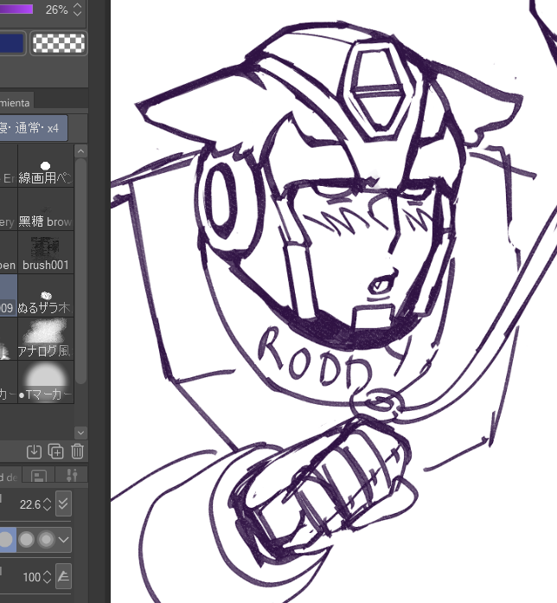
Task: Select the 寝・通常・x4 sub tool group
Action: 34,128
